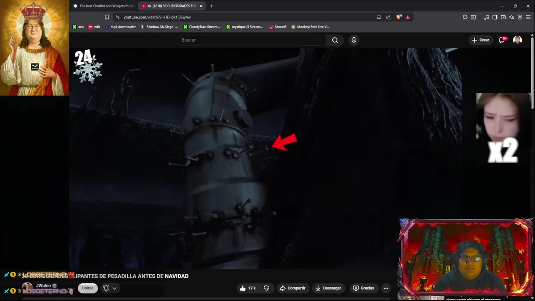Viewport: 535px width, 301px height.
Task: Click the YouTube search magnifier button
Action: tap(335, 40)
